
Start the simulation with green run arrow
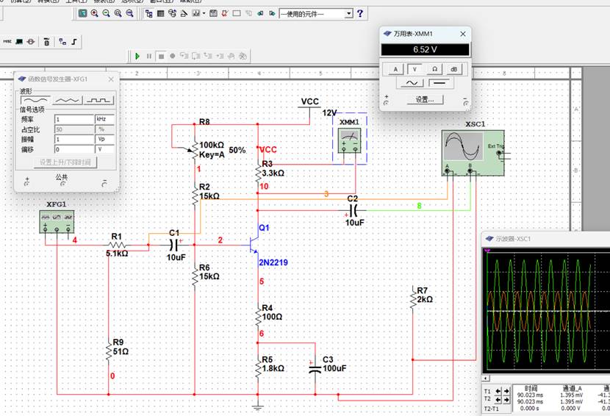pyautogui.click(x=137, y=56)
